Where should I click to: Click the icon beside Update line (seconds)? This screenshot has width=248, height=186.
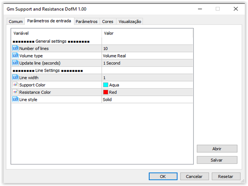(15, 63)
